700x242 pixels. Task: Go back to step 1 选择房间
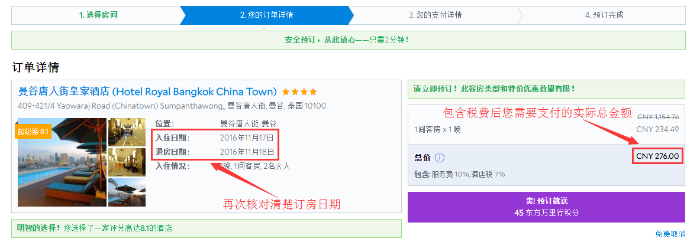click(98, 15)
